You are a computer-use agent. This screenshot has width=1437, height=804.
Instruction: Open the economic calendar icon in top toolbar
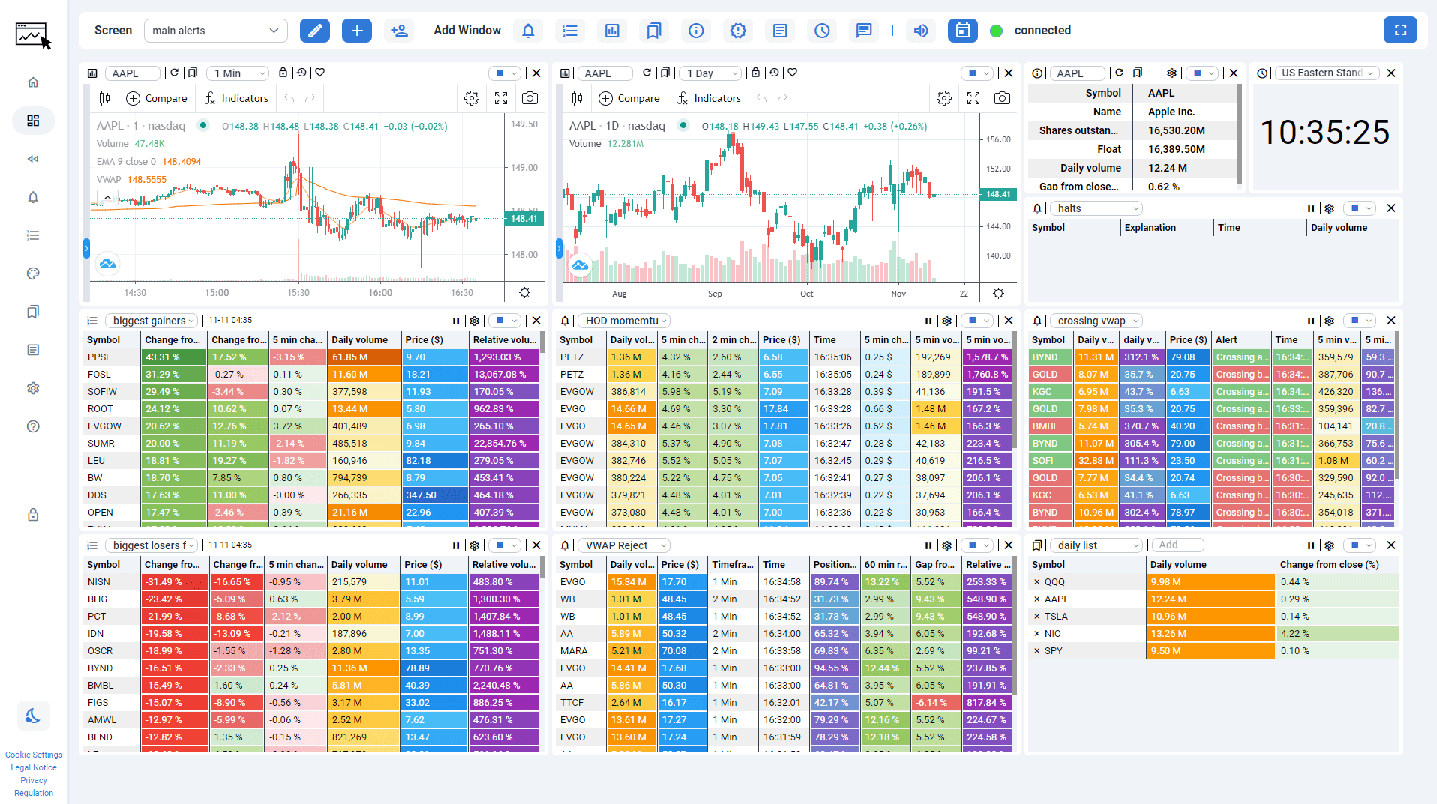(963, 31)
